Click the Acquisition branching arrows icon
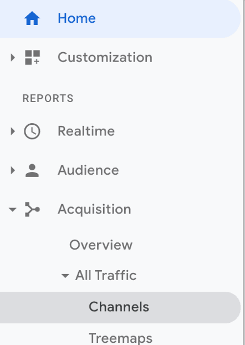Viewport: 245px width, 345px height. [32, 209]
